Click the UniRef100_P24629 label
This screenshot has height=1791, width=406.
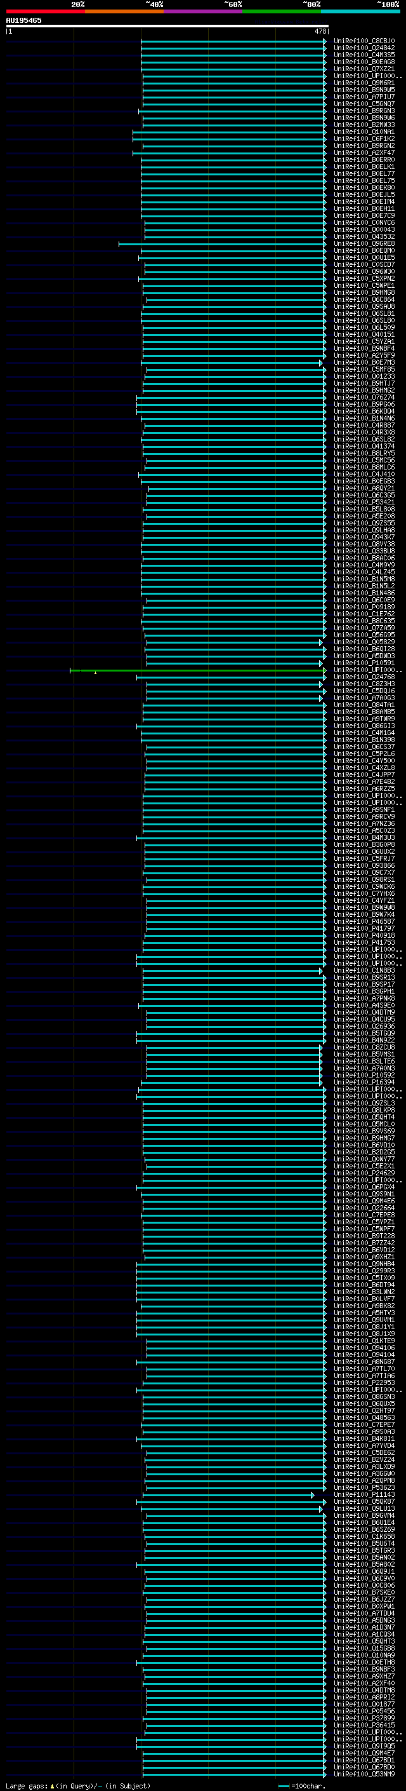364,1173
